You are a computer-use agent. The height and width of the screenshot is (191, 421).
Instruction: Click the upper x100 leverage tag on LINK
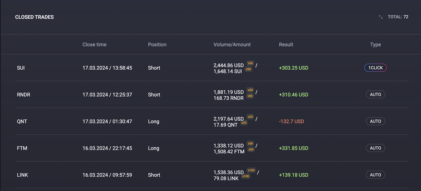(251, 170)
